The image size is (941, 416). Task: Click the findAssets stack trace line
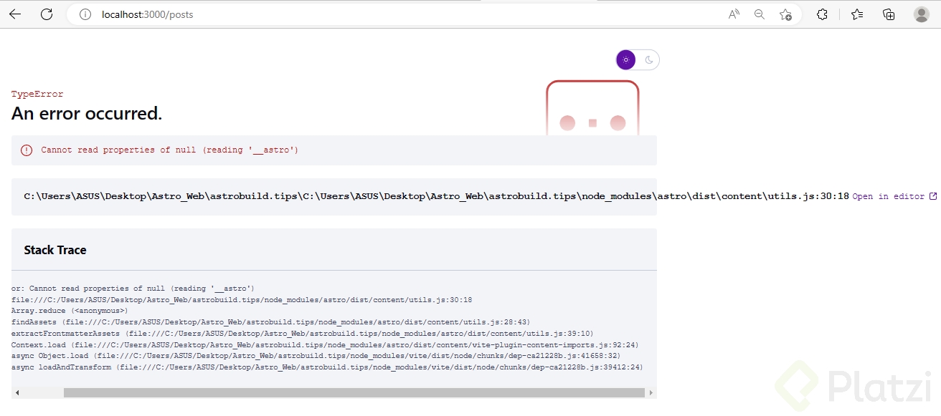point(271,322)
